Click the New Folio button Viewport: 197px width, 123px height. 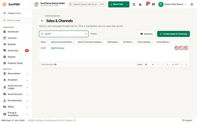tap(117, 4)
